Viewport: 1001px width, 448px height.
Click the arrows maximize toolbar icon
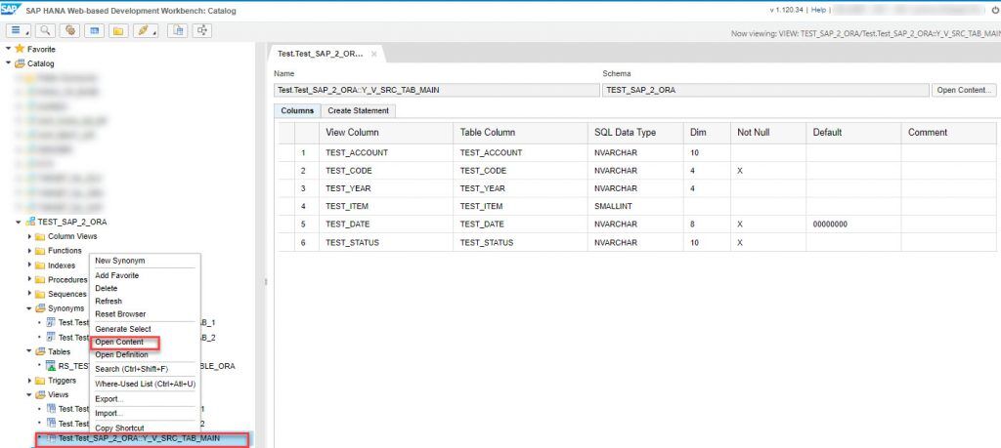click(202, 30)
